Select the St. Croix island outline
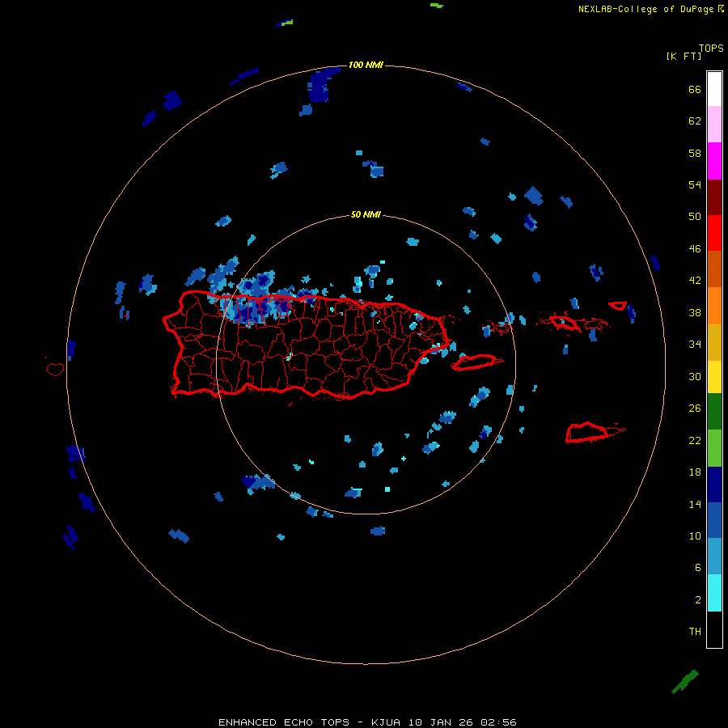728x728 pixels. (595, 432)
